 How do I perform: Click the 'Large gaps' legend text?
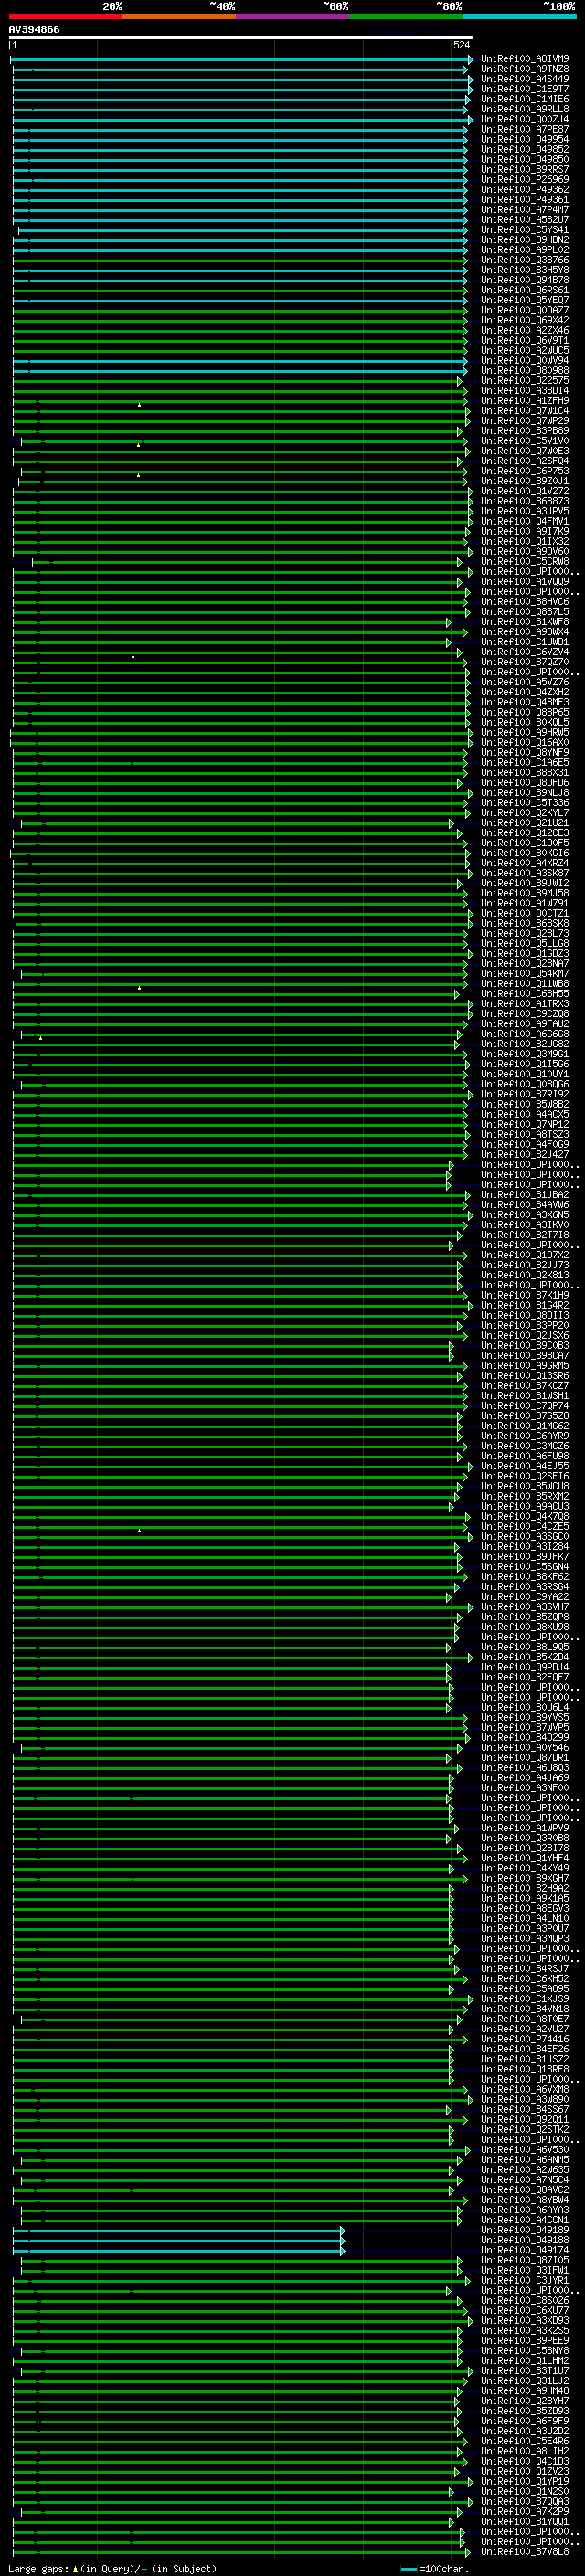[x=39, y=2569]
